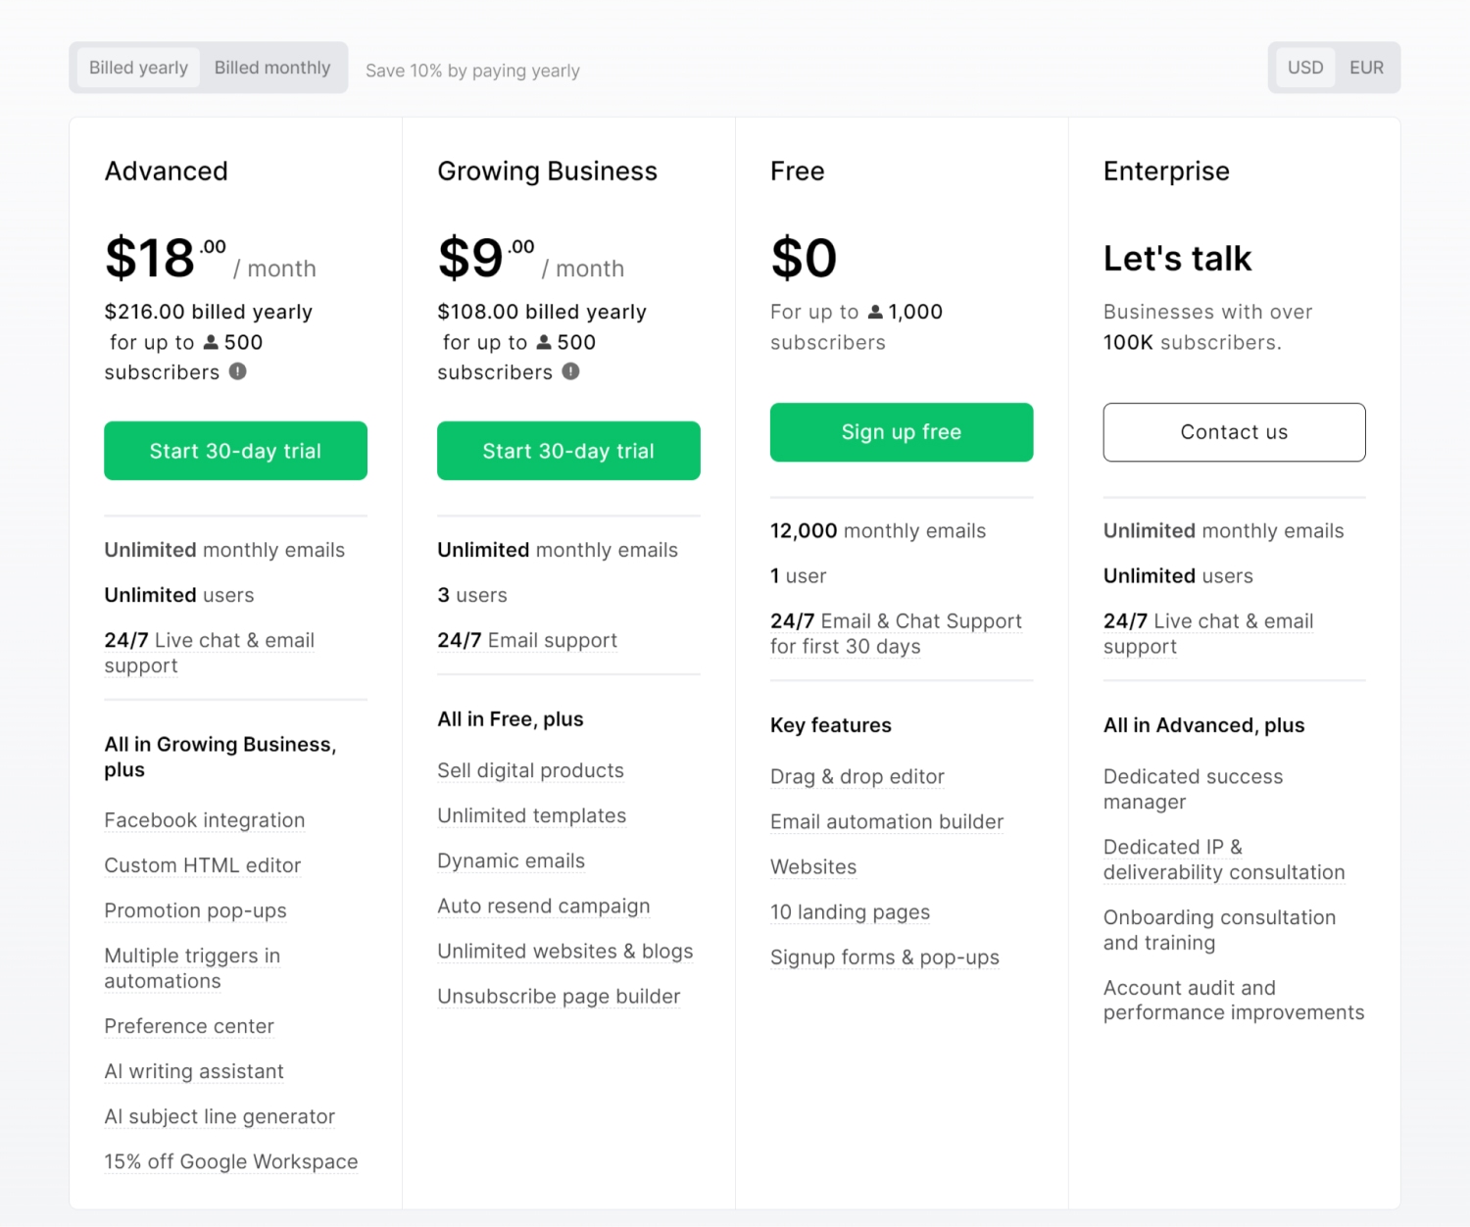The height and width of the screenshot is (1227, 1470).
Task: Click Email automation builder feature
Action: (x=887, y=821)
